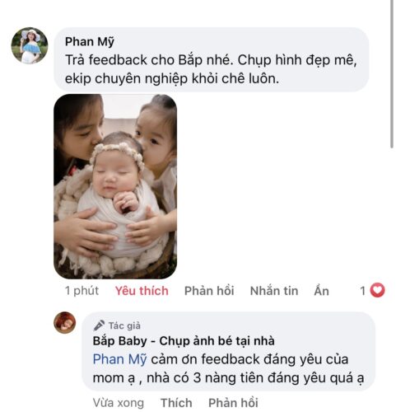396x412 pixels.
Task: Open 'Bắp Baby - Chụp ảnh bé tại nhà' page
Action: [x=184, y=341]
